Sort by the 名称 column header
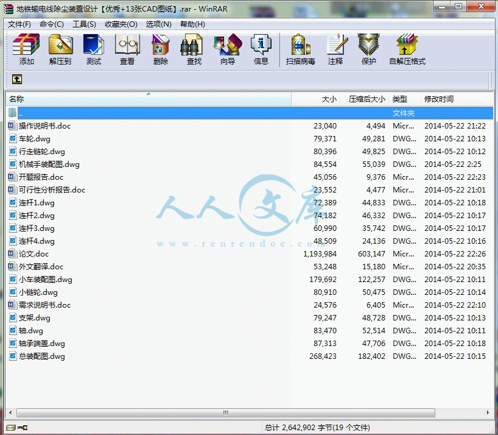Screen dimensions: 498x435 click(x=149, y=99)
